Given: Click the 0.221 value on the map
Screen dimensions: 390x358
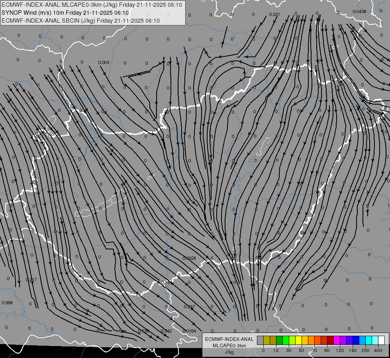Looking at the screenshot, I should [274, 14].
